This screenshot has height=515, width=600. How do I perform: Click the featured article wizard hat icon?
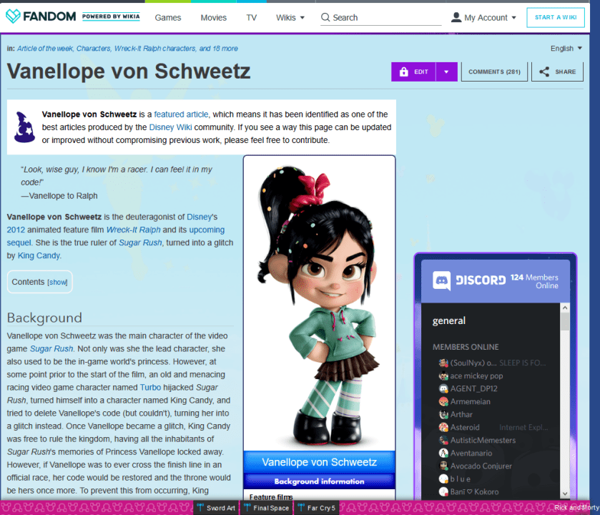point(24,127)
